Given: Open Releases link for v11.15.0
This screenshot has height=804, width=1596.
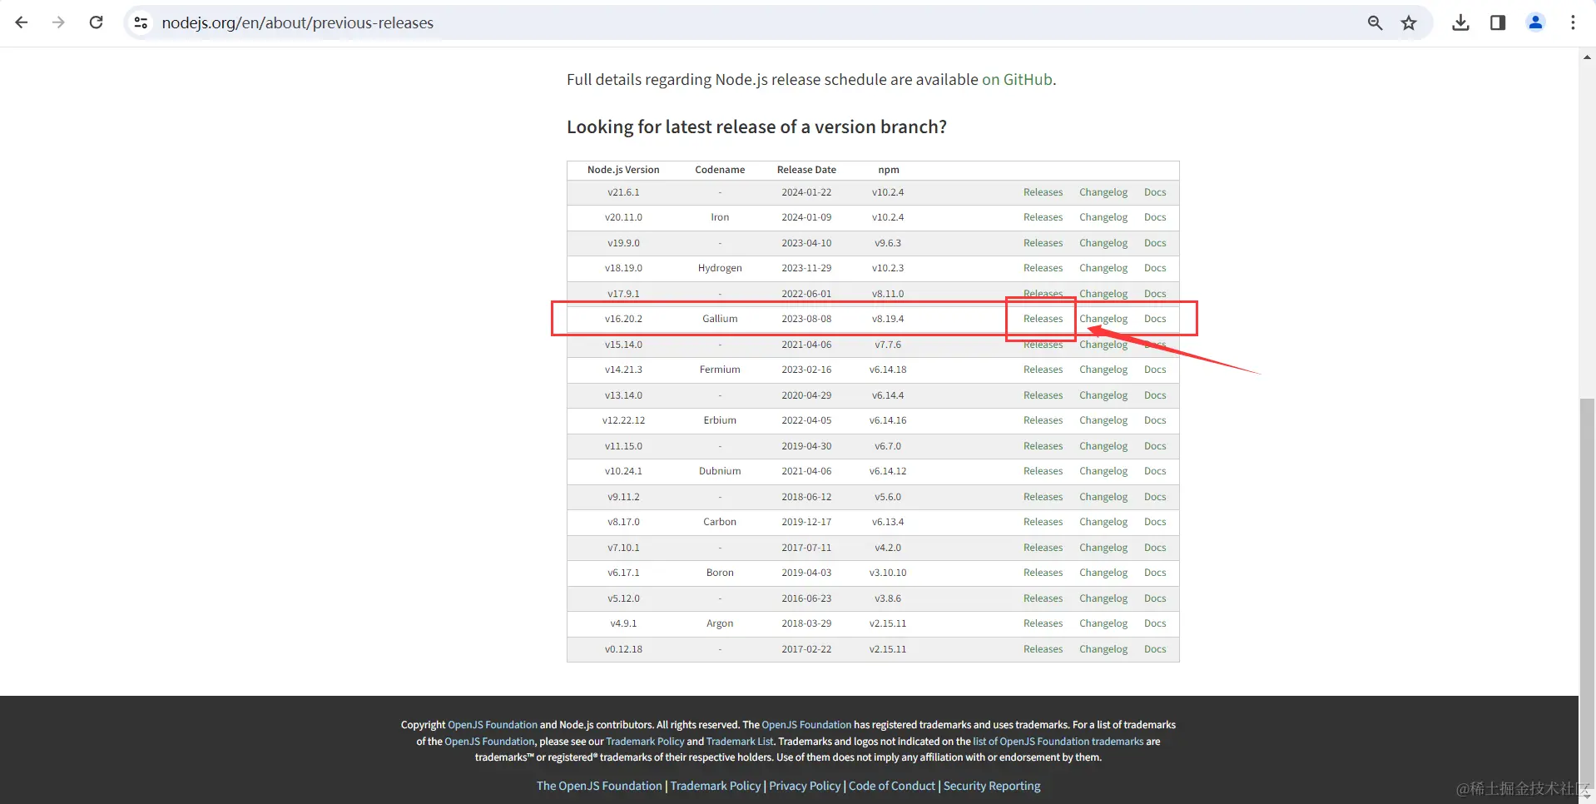Looking at the screenshot, I should tap(1043, 446).
